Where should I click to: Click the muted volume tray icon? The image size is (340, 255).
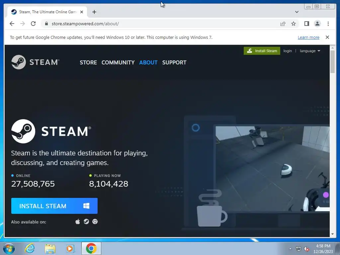tap(306, 249)
